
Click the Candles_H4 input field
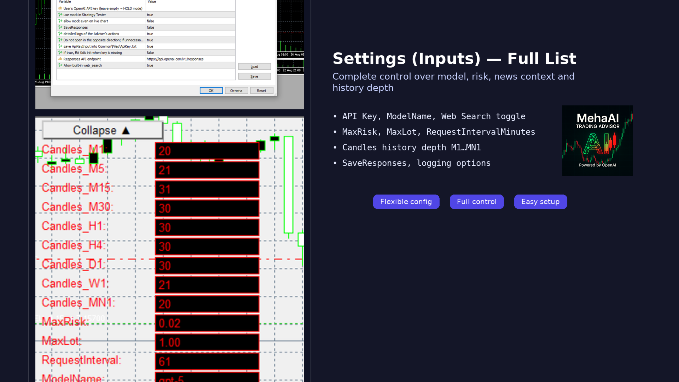click(207, 247)
